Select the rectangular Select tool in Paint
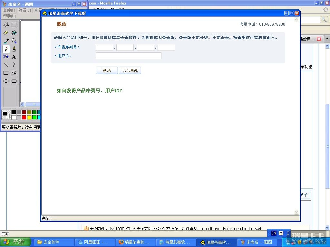Image resolution: width=330 pixels, height=247 pixels. coord(14,24)
